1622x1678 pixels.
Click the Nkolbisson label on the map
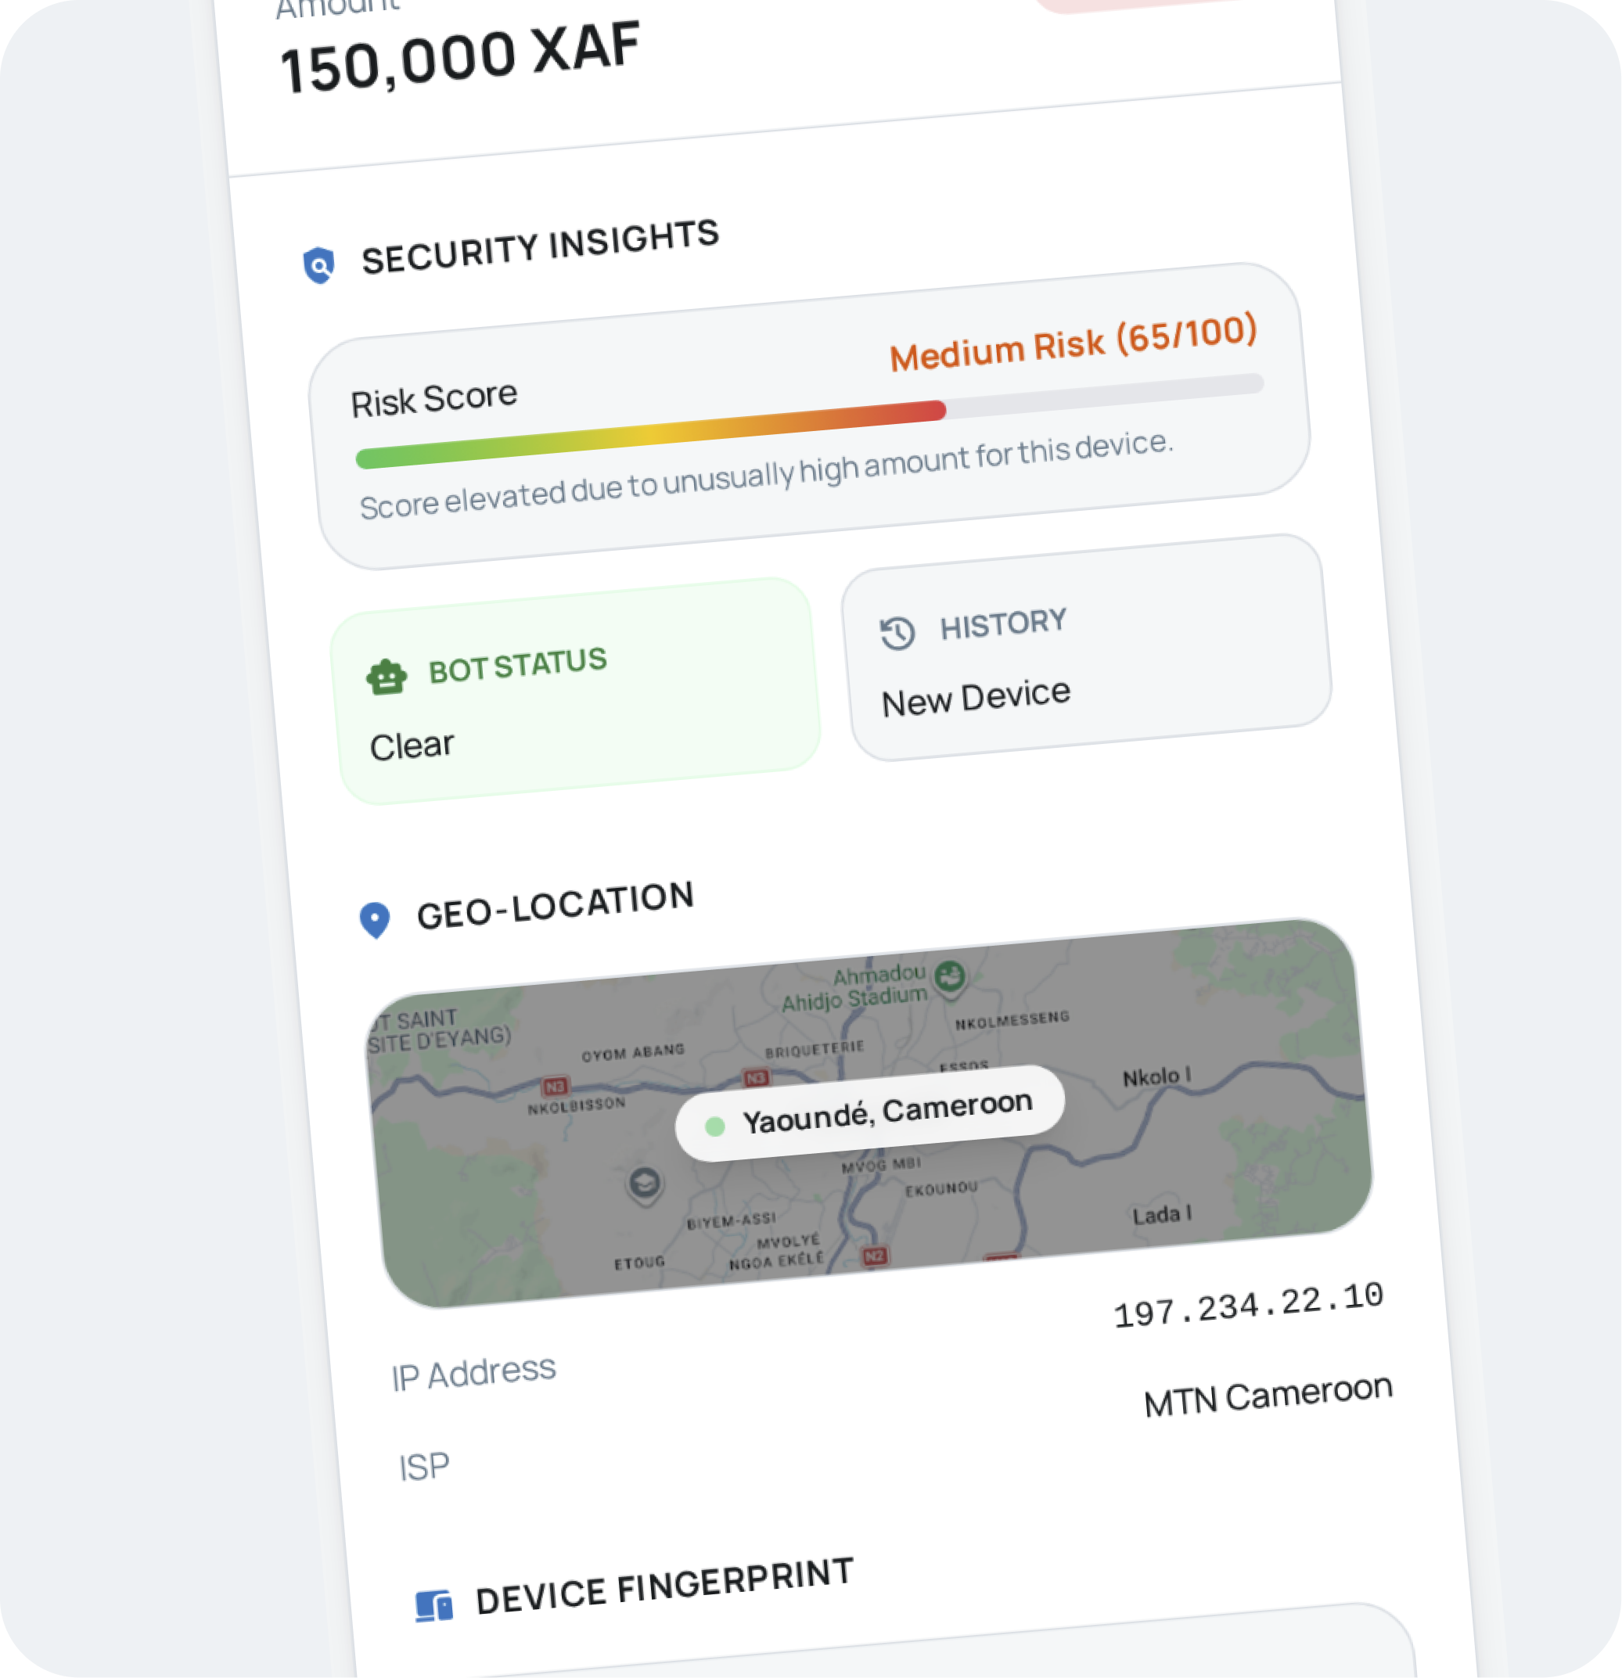click(x=577, y=1106)
